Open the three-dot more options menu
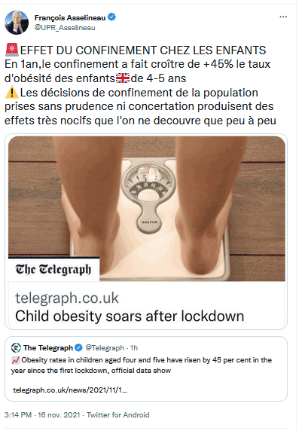 (x=283, y=17)
